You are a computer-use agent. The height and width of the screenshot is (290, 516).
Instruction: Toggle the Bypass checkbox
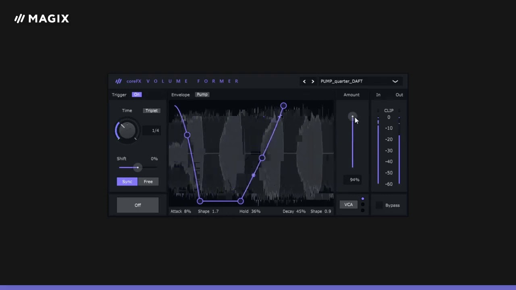click(379, 205)
